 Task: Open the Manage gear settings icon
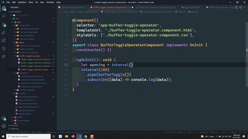(4, 126)
